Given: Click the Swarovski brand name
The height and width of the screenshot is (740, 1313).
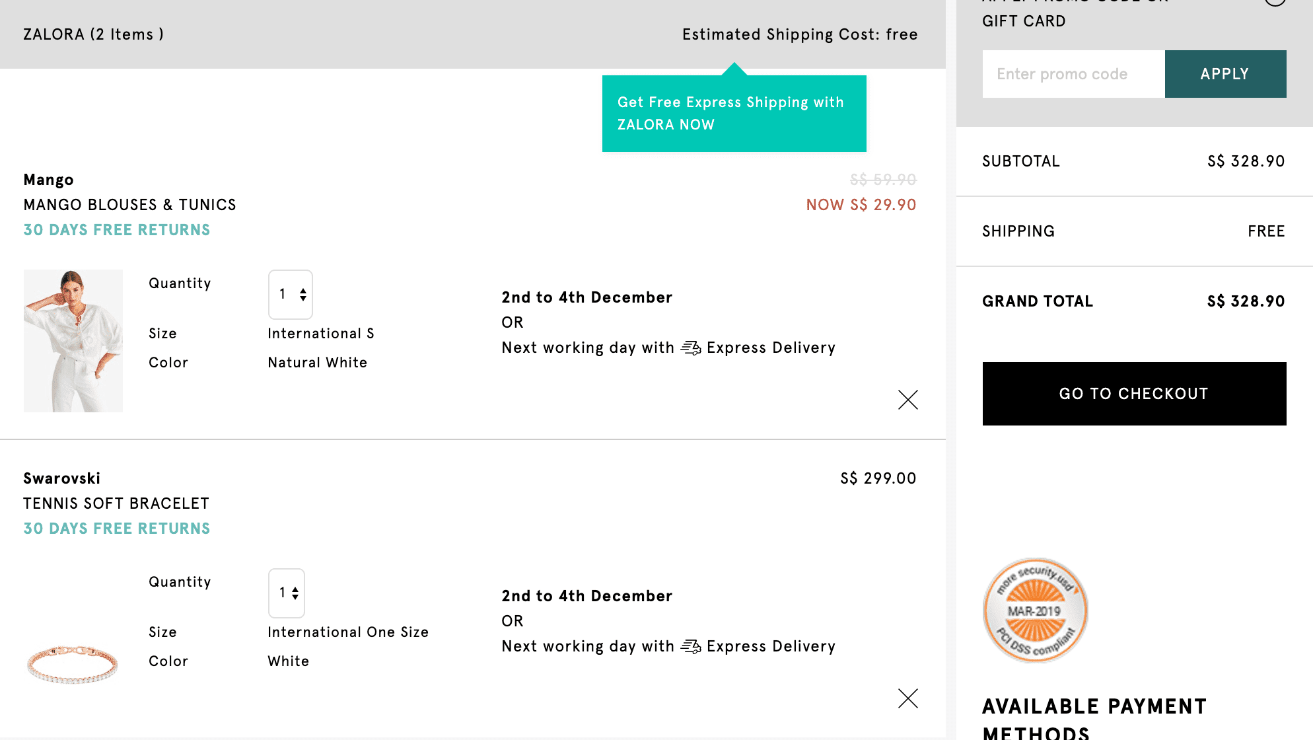Looking at the screenshot, I should click(62, 478).
